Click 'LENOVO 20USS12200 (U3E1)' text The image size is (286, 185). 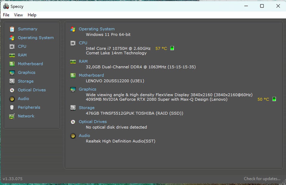click(x=115, y=81)
